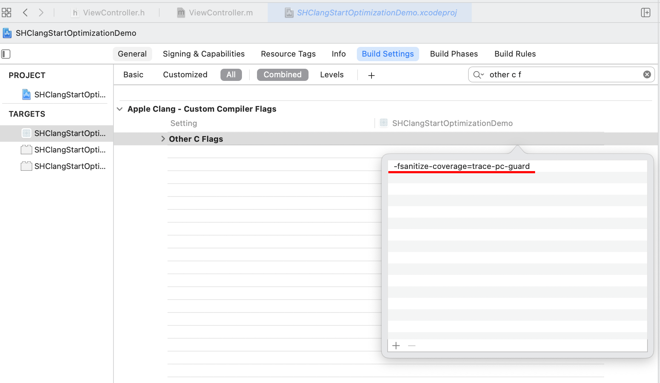Toggle the project and targets sidebar

click(x=6, y=54)
